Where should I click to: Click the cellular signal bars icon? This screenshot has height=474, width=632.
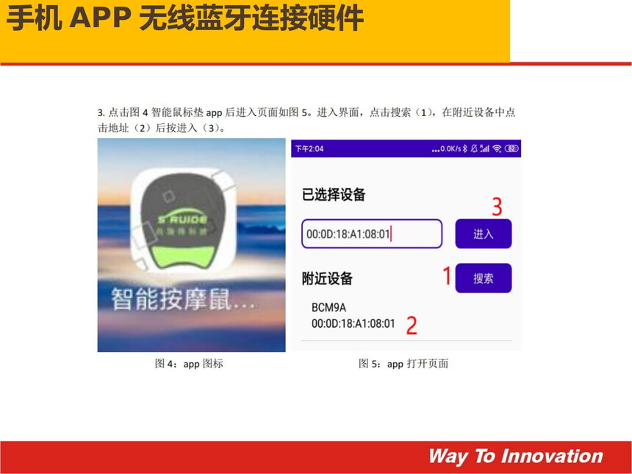(x=484, y=148)
